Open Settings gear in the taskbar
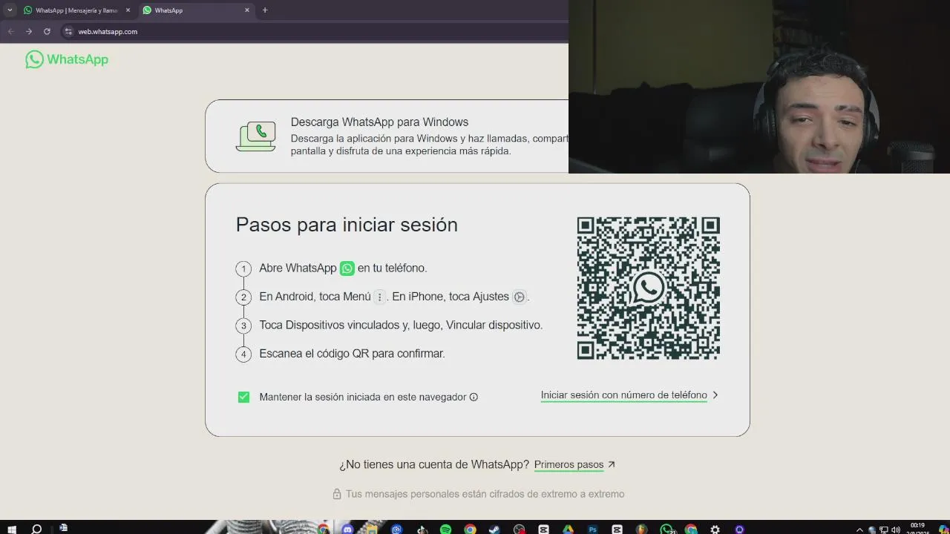Screen dimensions: 950x534 click(x=715, y=529)
